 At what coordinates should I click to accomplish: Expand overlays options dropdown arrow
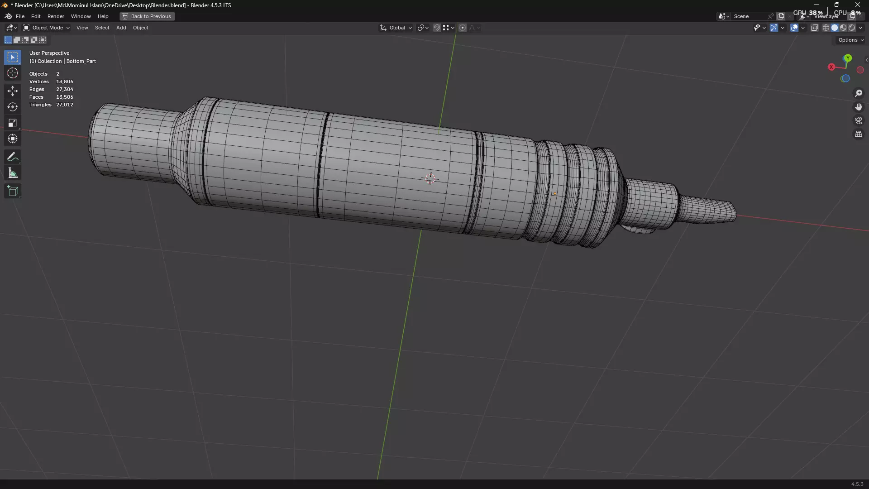click(x=803, y=28)
